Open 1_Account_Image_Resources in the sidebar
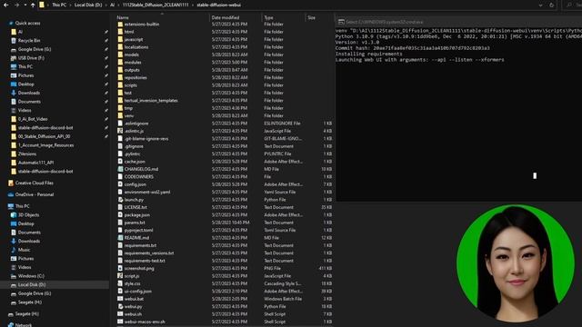The image size is (582, 327). pos(45,145)
